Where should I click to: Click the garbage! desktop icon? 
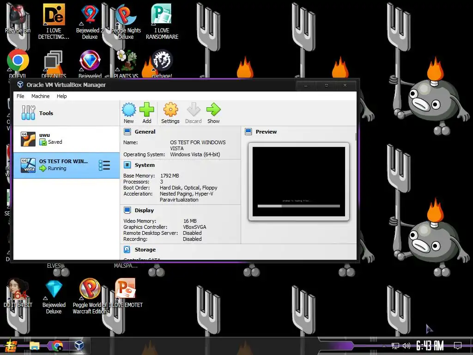click(x=162, y=63)
